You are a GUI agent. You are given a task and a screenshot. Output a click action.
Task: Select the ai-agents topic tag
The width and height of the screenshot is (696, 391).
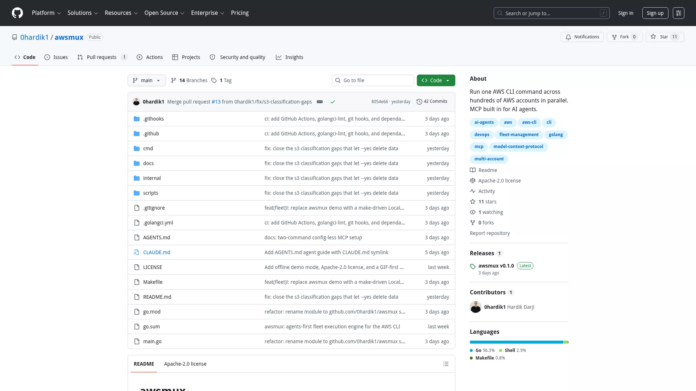pyautogui.click(x=484, y=122)
